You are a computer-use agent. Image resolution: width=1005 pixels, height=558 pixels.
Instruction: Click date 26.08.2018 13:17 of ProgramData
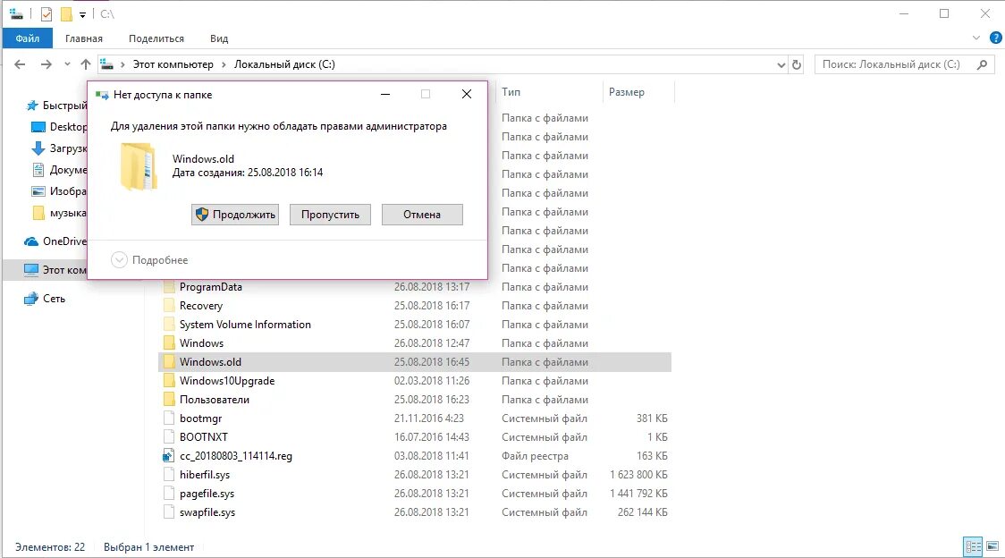coord(431,287)
